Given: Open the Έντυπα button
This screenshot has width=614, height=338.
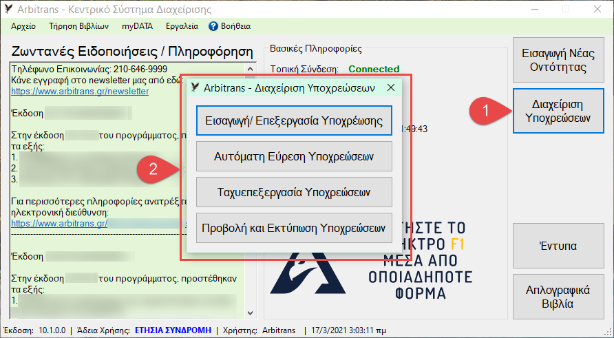Looking at the screenshot, I should pyautogui.click(x=558, y=246).
